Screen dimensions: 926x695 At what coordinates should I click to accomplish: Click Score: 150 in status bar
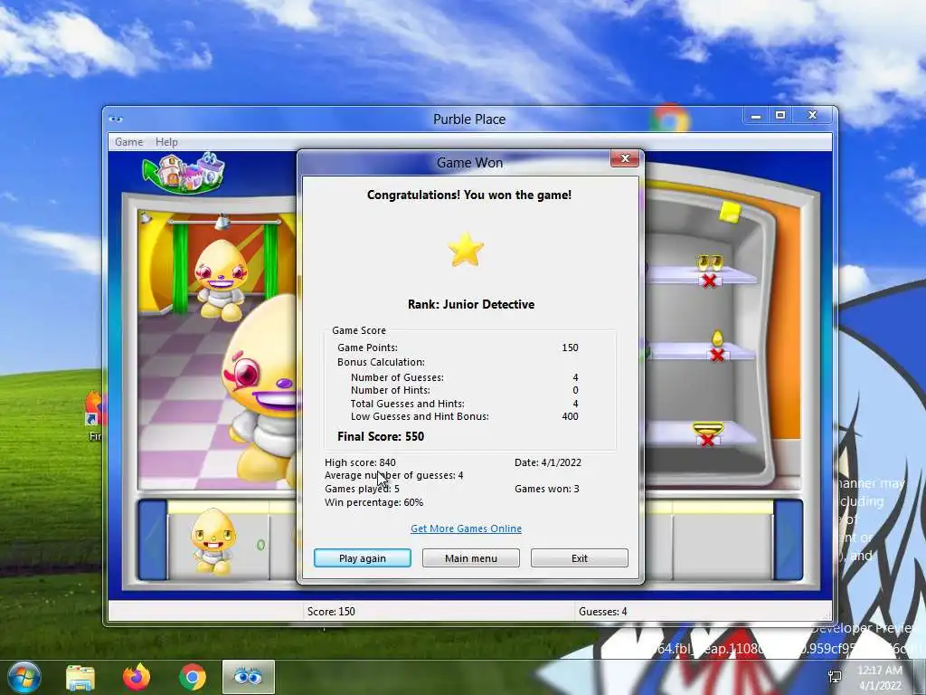[331, 612]
